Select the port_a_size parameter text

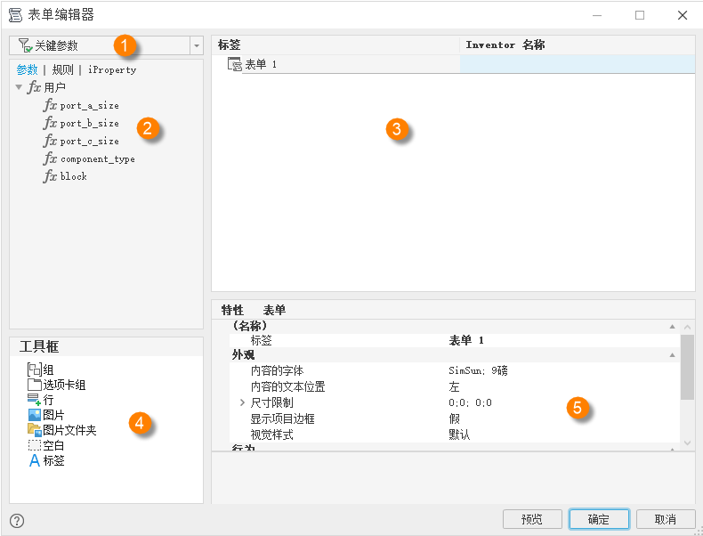pyautogui.click(x=90, y=106)
